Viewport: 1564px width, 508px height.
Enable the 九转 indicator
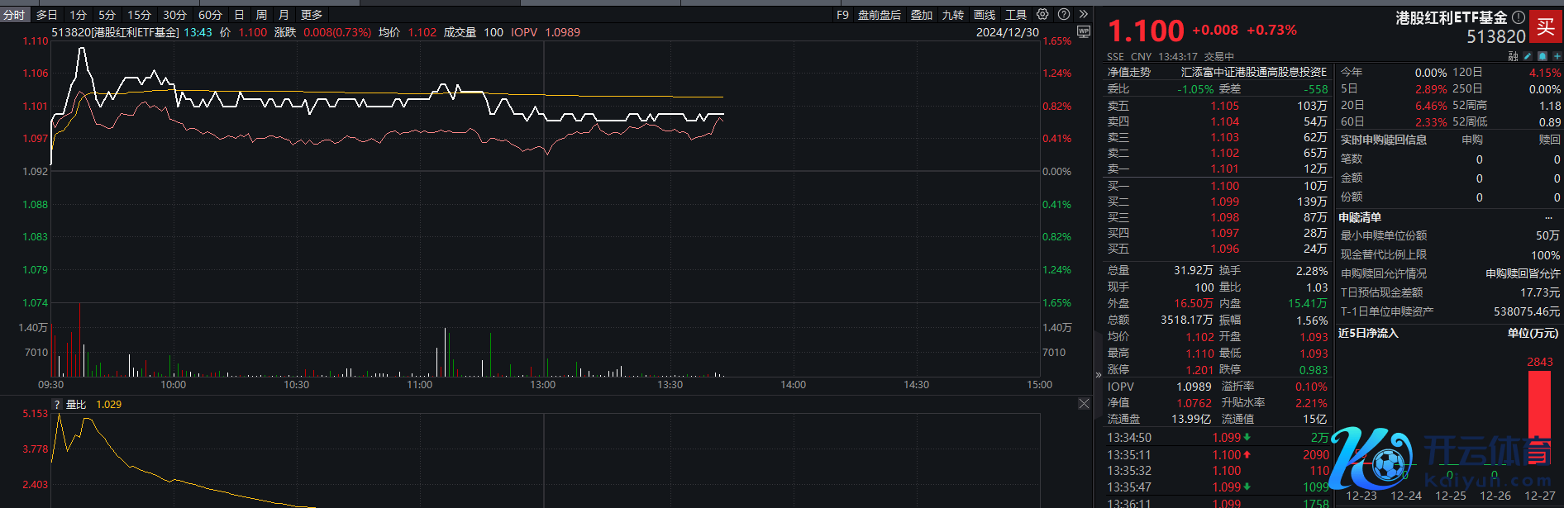[953, 15]
